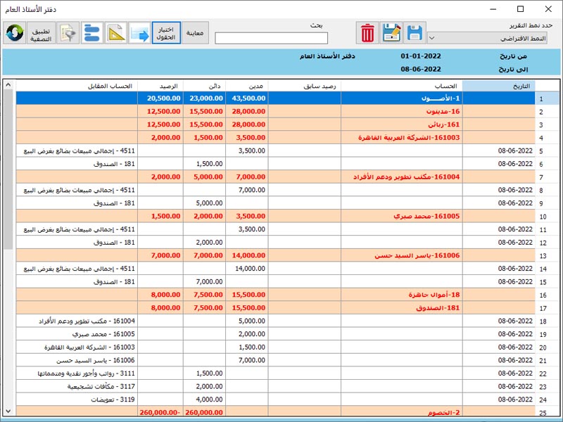Click the الرصيد balance column header
This screenshot has height=422, width=563.
coord(160,86)
